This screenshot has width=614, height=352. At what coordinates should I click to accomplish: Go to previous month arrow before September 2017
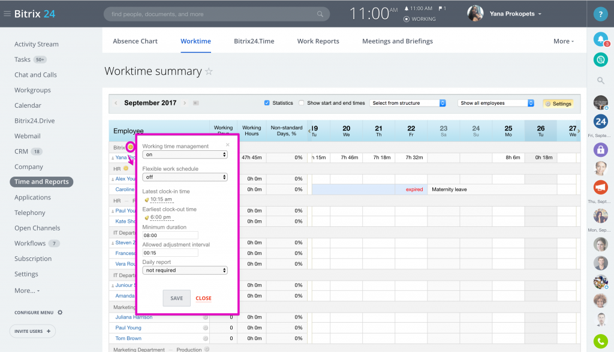116,103
